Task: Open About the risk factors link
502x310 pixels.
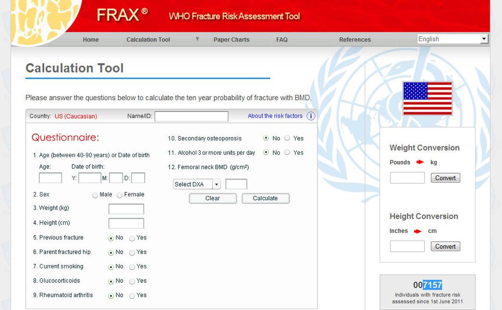Action: pos(275,116)
